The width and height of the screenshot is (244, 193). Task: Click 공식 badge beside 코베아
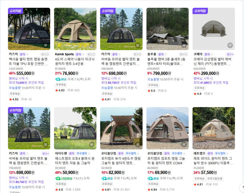coord(207,54)
